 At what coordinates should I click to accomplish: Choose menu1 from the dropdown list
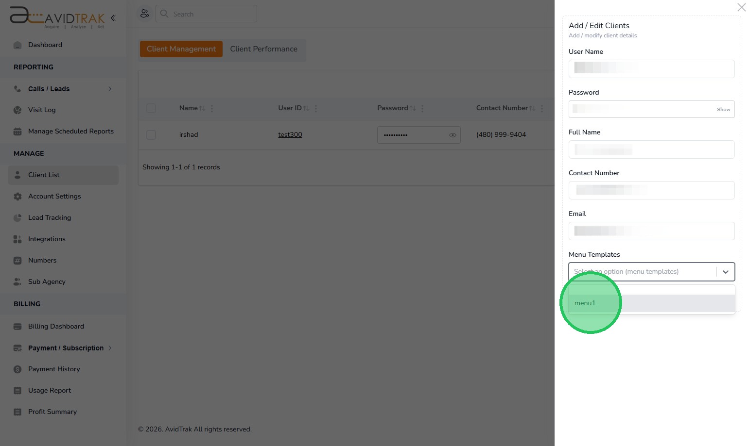585,303
